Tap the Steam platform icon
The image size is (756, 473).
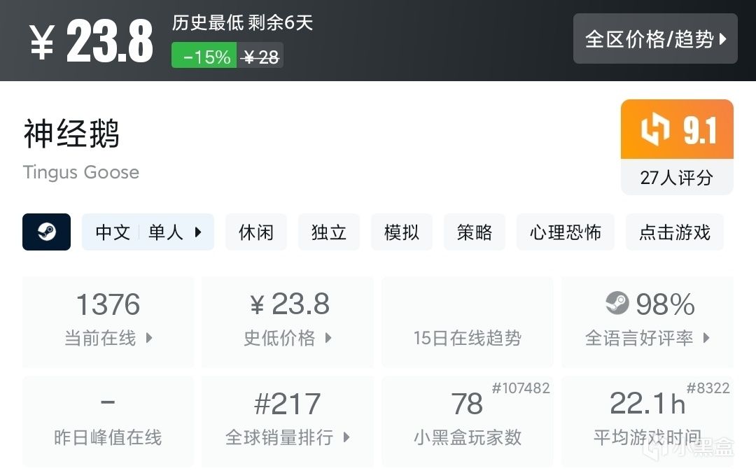(46, 232)
